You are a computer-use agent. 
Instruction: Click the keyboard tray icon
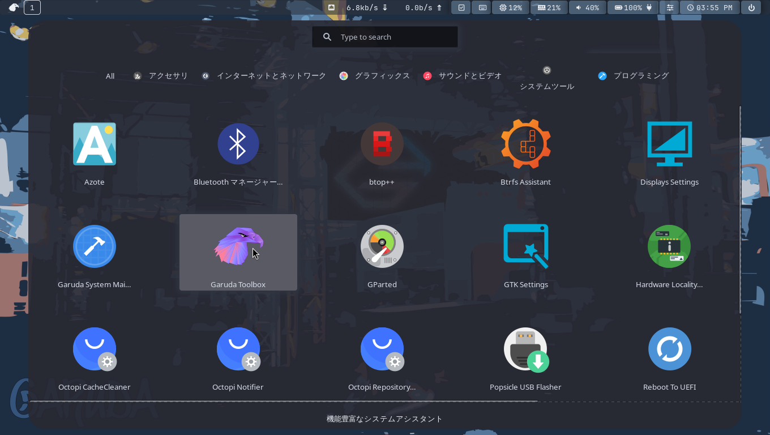[482, 7]
